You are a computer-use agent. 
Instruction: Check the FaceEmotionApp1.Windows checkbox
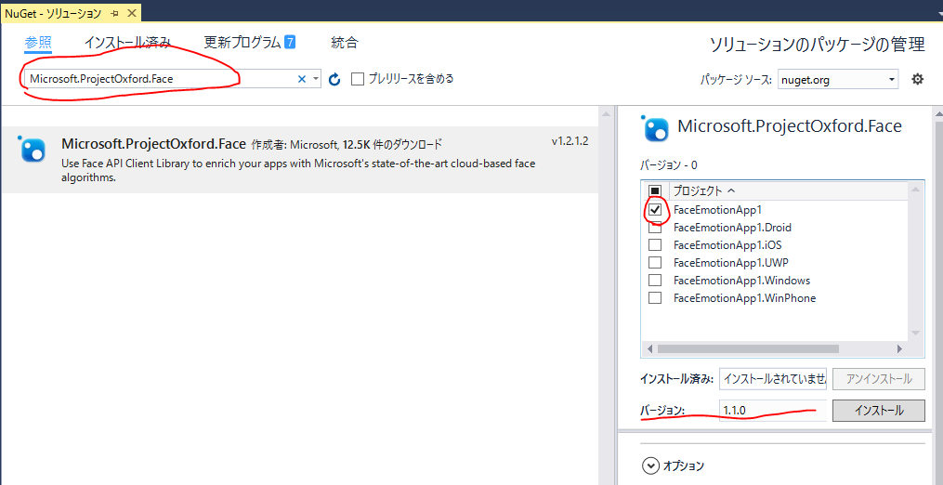pyautogui.click(x=655, y=281)
